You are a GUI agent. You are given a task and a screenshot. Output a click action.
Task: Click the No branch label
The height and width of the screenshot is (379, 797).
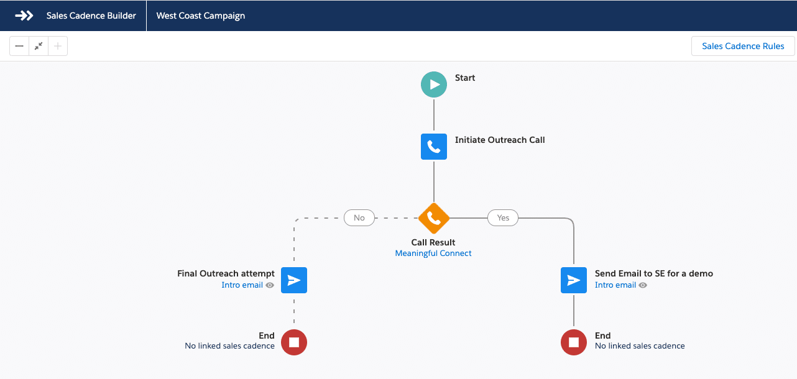coord(359,218)
